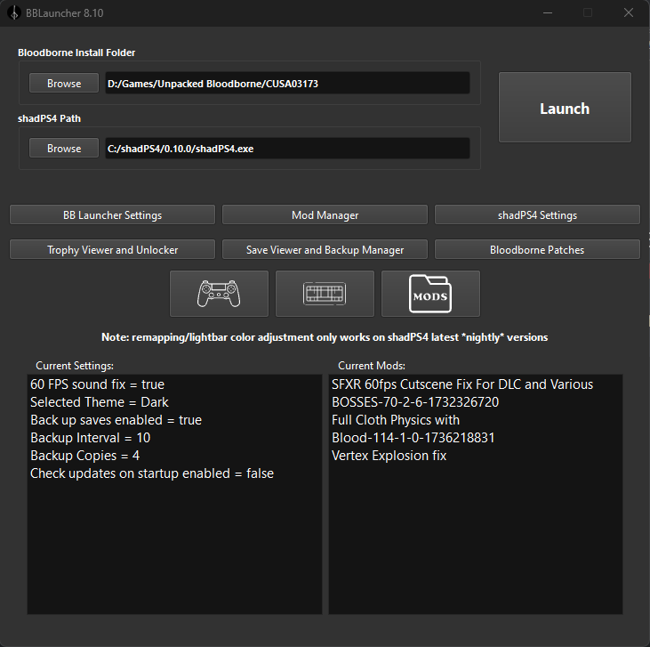Click the 'Current Mods:' label
Viewport: 650px width, 647px height.
(x=372, y=366)
